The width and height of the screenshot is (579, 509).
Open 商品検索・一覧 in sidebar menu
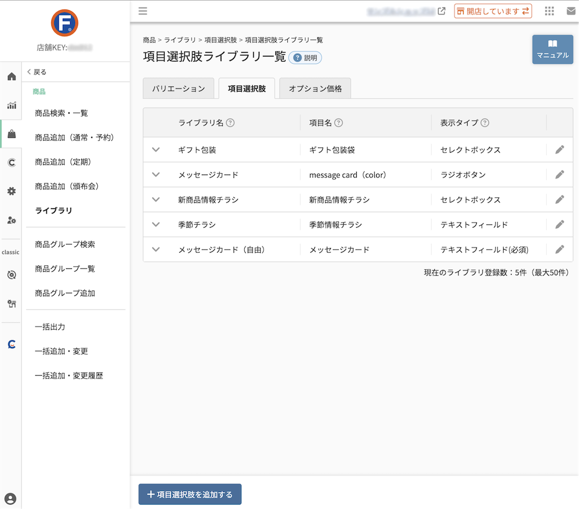coord(61,113)
